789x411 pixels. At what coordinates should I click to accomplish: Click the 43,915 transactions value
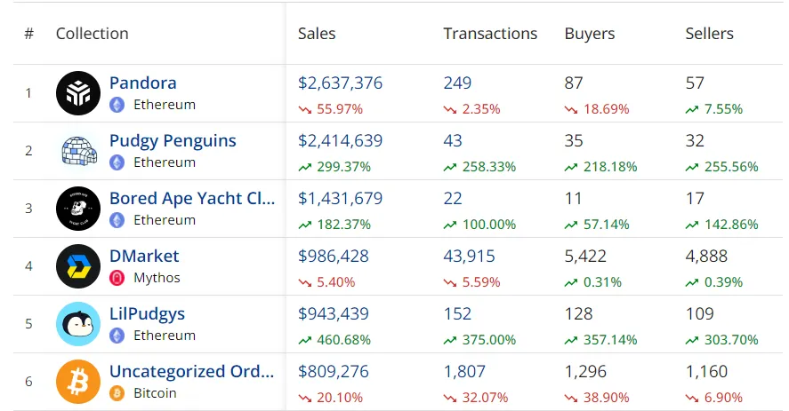[469, 257]
